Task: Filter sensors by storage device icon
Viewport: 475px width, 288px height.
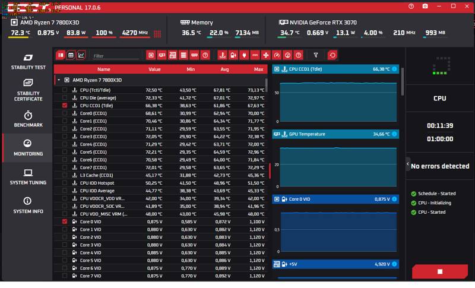Action: [x=183, y=55]
